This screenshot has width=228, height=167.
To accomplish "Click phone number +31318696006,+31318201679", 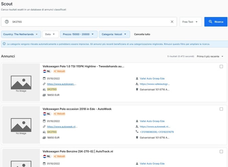I will (x=157, y=132).
